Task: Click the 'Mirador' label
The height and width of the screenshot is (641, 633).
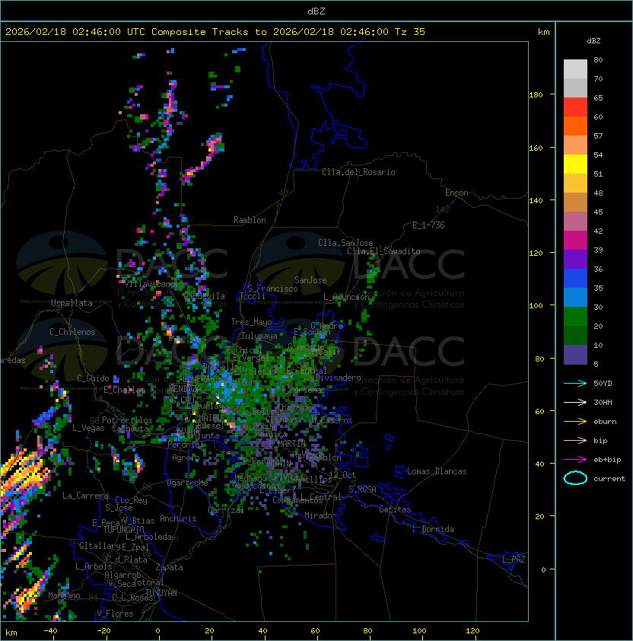Action: [x=321, y=515]
